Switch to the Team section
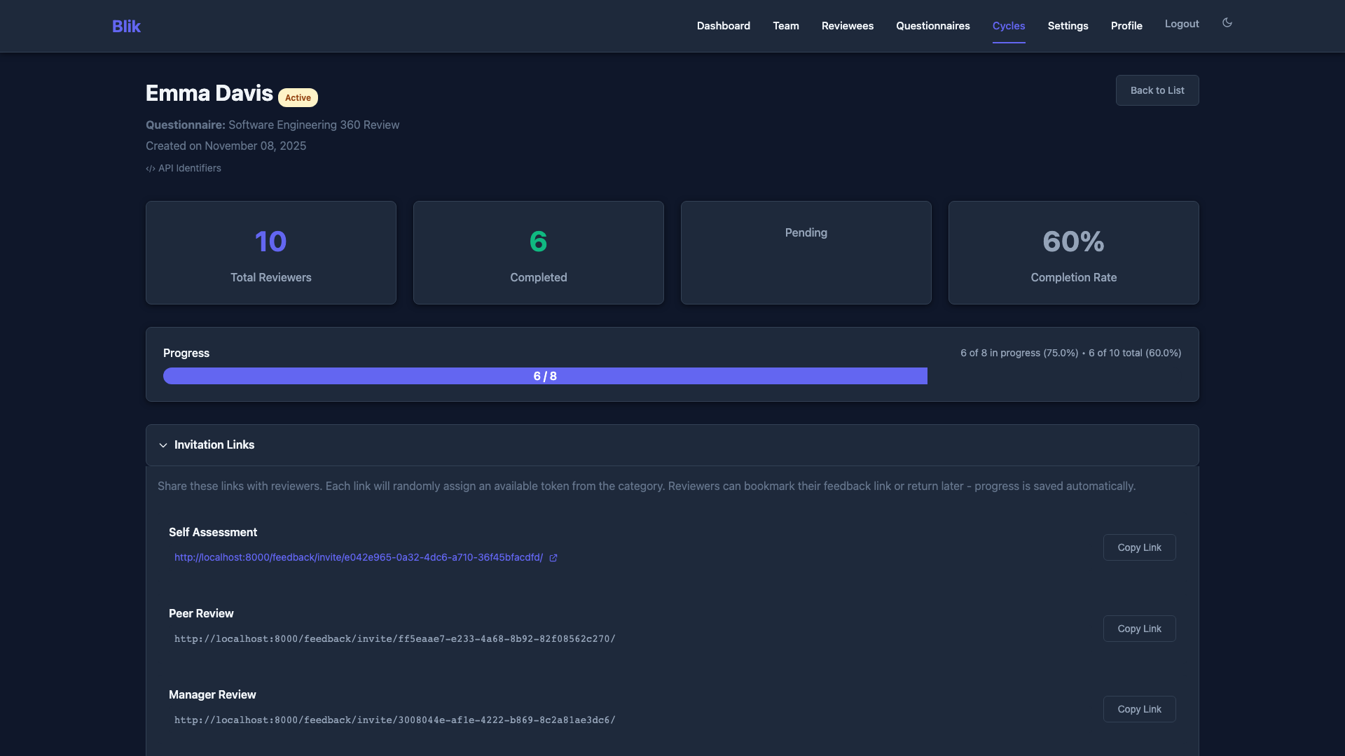The width and height of the screenshot is (1345, 756). 785,26
